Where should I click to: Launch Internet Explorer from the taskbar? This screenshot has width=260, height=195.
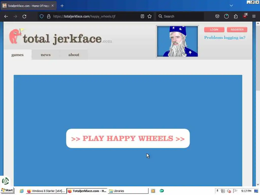(x=22, y=191)
